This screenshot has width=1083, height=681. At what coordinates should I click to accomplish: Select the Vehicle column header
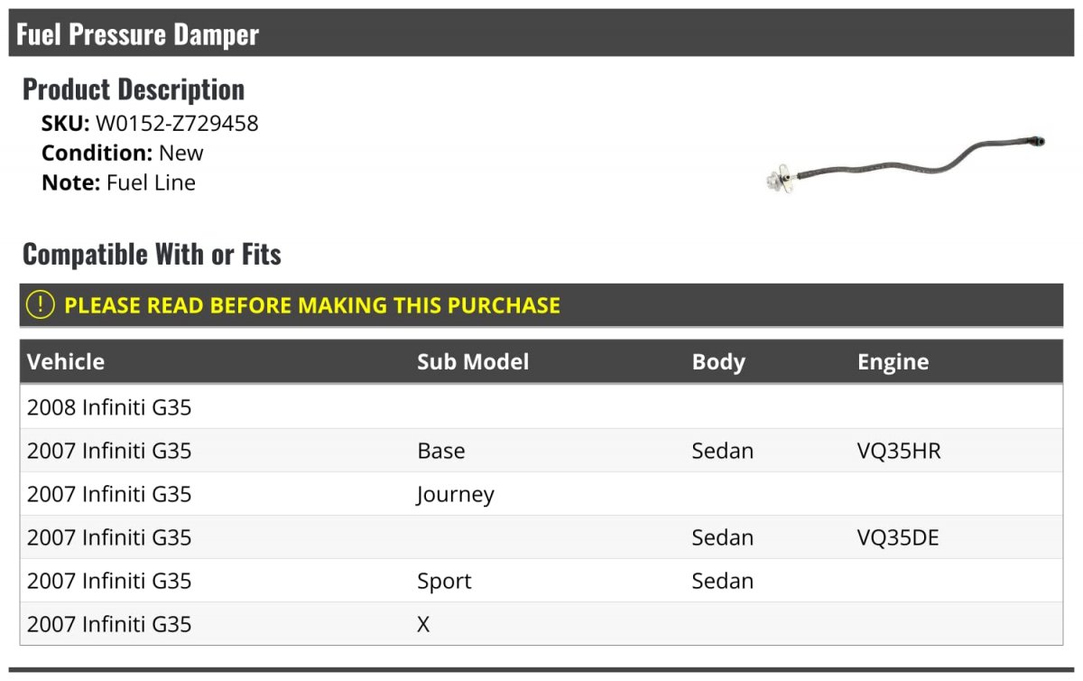click(66, 362)
